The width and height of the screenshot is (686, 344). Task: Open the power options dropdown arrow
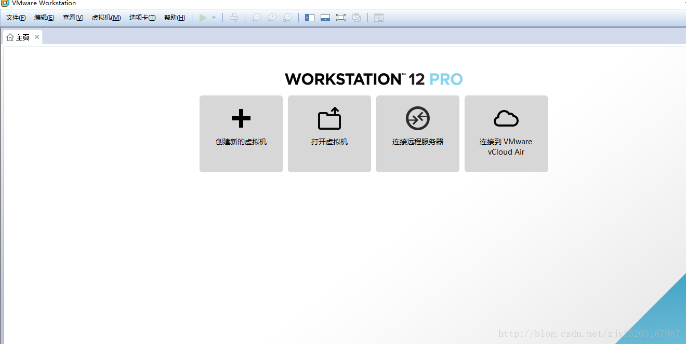[x=214, y=18]
